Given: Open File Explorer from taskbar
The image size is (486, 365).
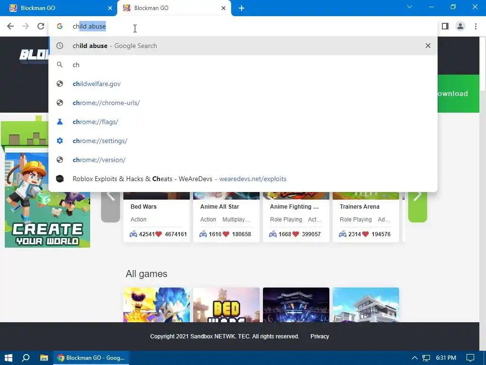Looking at the screenshot, I should pos(44,358).
